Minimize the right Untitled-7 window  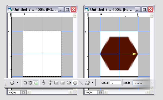[138, 9]
